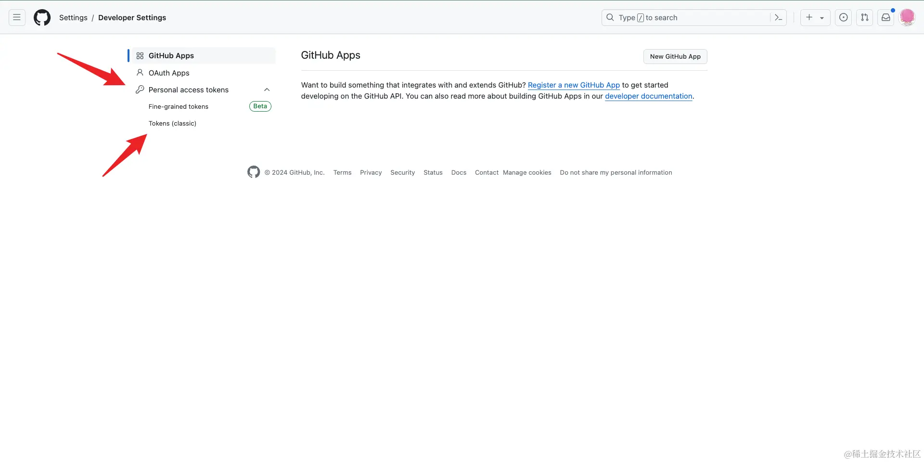Open the Security footer link
The image size is (924, 462).
coord(402,172)
